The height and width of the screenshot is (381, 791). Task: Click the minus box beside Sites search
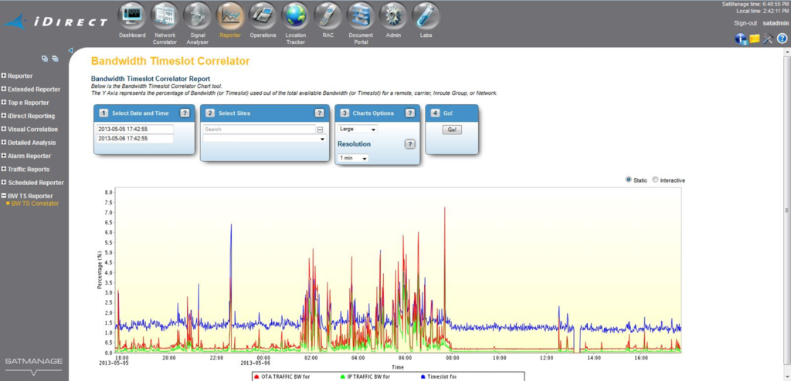320,130
